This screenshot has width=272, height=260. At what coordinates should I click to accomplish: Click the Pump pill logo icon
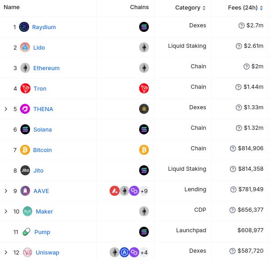click(x=26, y=232)
